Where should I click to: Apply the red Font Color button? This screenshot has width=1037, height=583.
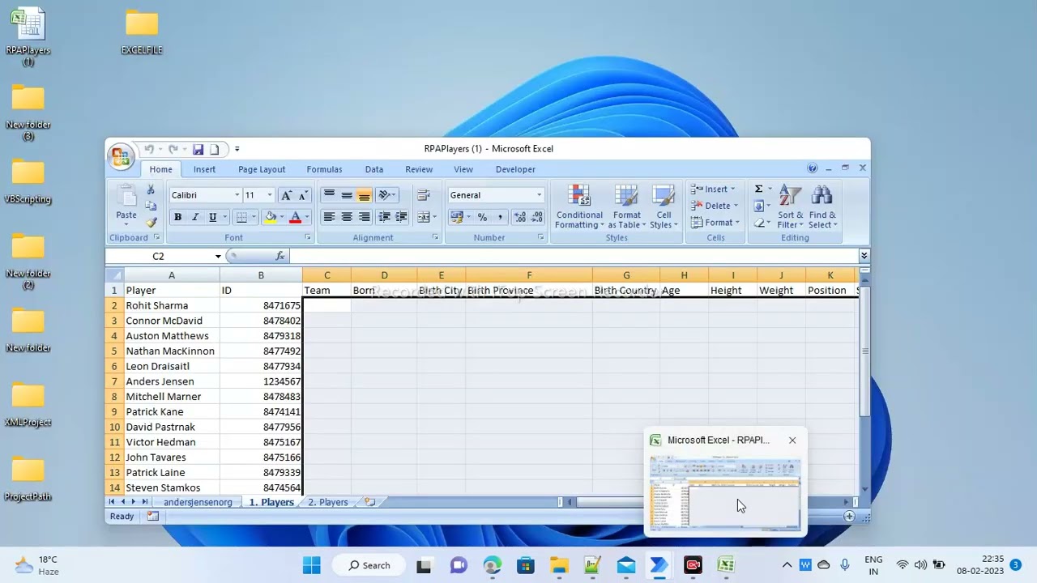click(296, 217)
